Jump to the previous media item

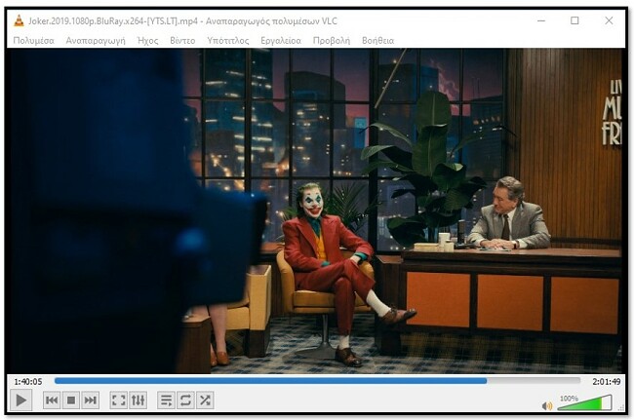click(52, 401)
